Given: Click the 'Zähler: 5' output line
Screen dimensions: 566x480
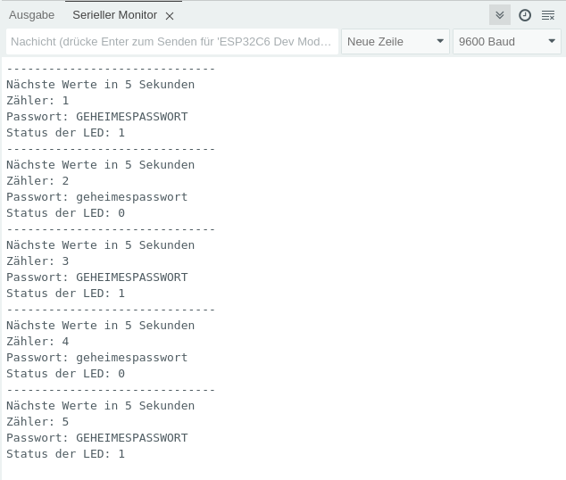Looking at the screenshot, I should (37, 422).
